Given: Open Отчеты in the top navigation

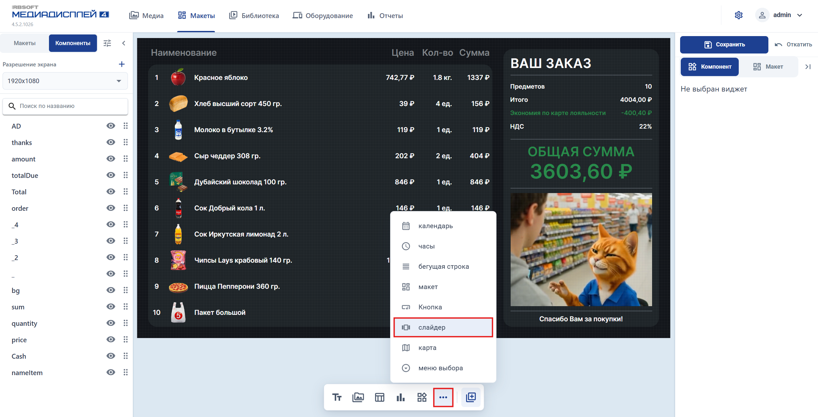Looking at the screenshot, I should (385, 15).
